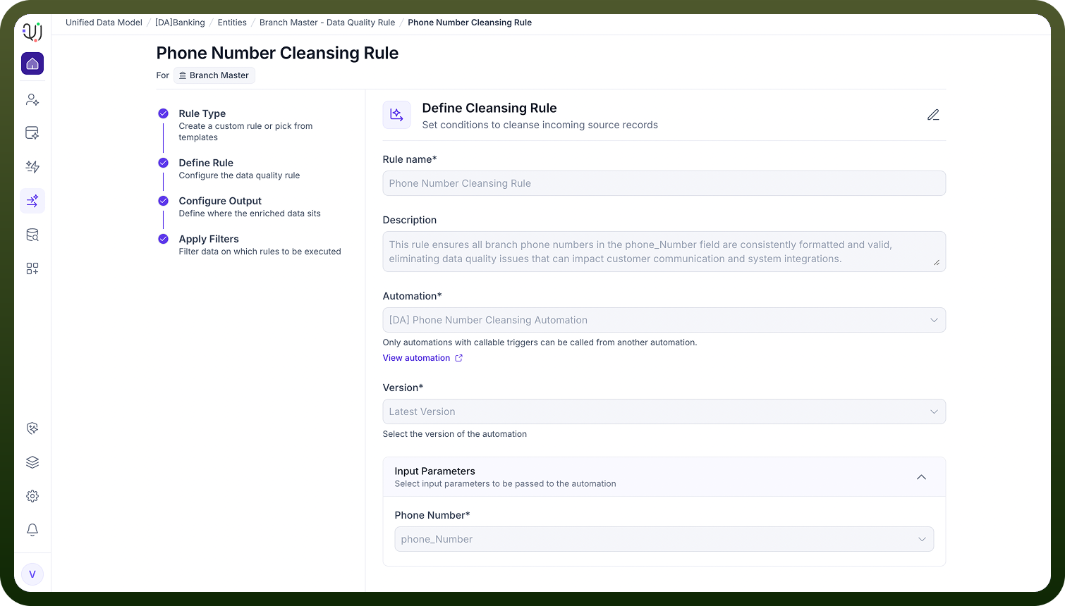Image resolution: width=1065 pixels, height=606 pixels.
Task: Click the Branch Master entity tag
Action: [214, 75]
